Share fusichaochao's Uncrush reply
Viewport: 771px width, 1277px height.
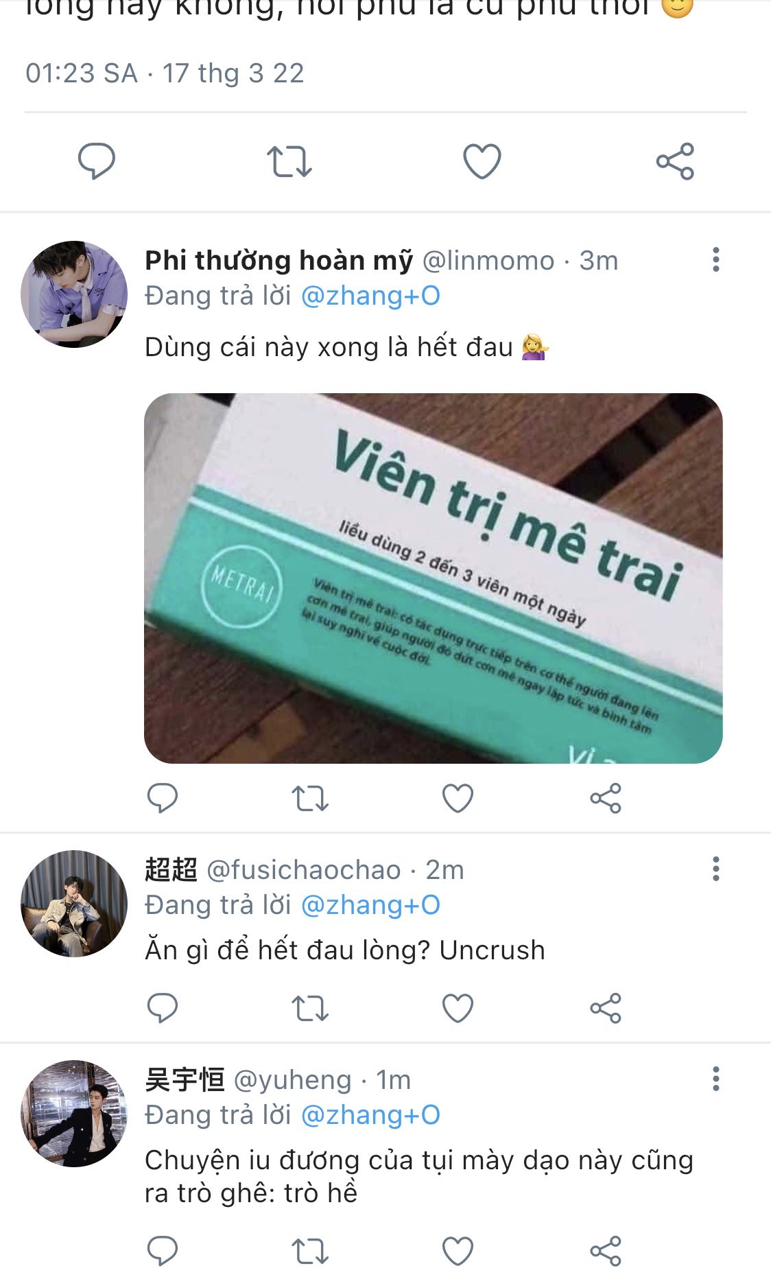606,1008
